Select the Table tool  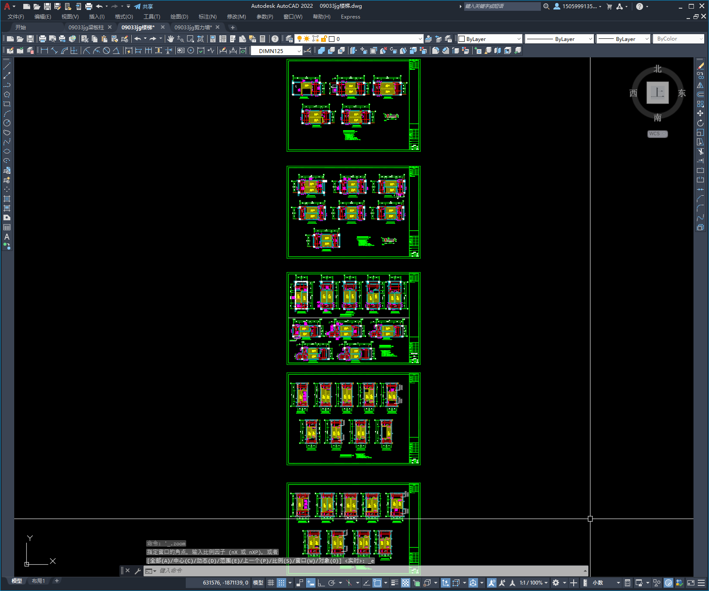(x=7, y=227)
